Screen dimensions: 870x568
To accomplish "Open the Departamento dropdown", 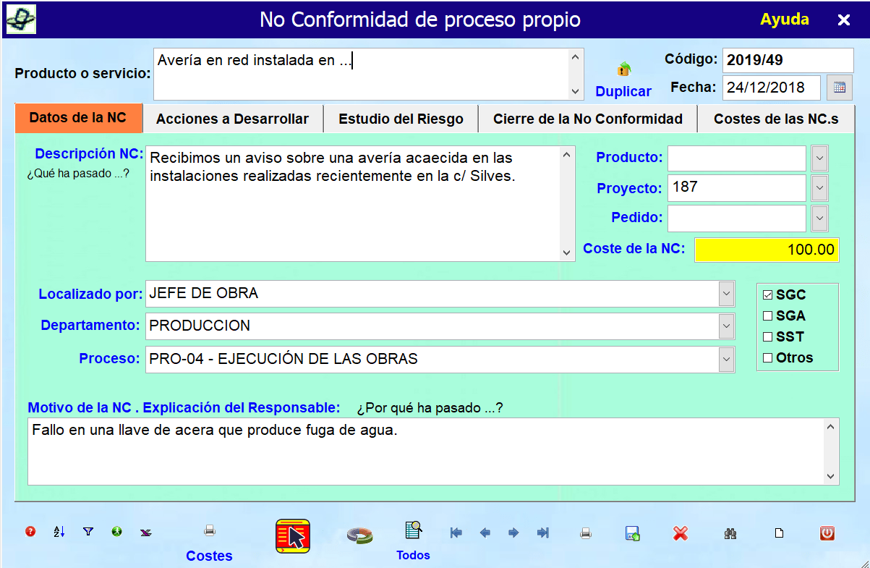I will [x=727, y=326].
